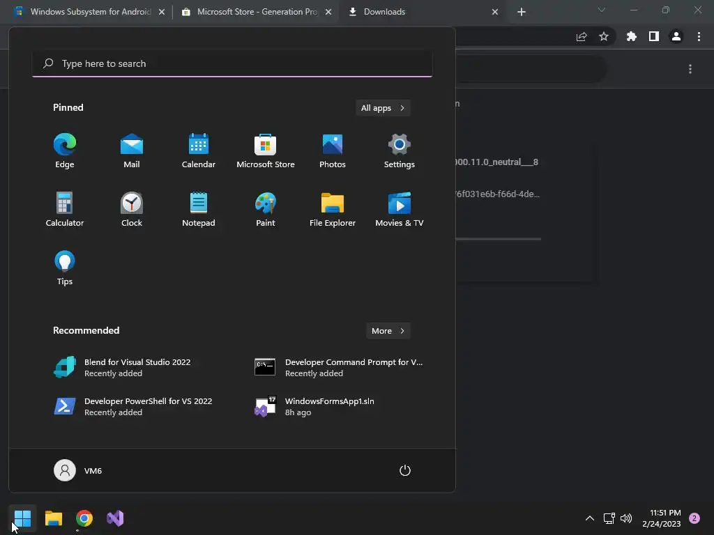Switch to Microsoft Store Generation Project tab

pyautogui.click(x=250, y=12)
